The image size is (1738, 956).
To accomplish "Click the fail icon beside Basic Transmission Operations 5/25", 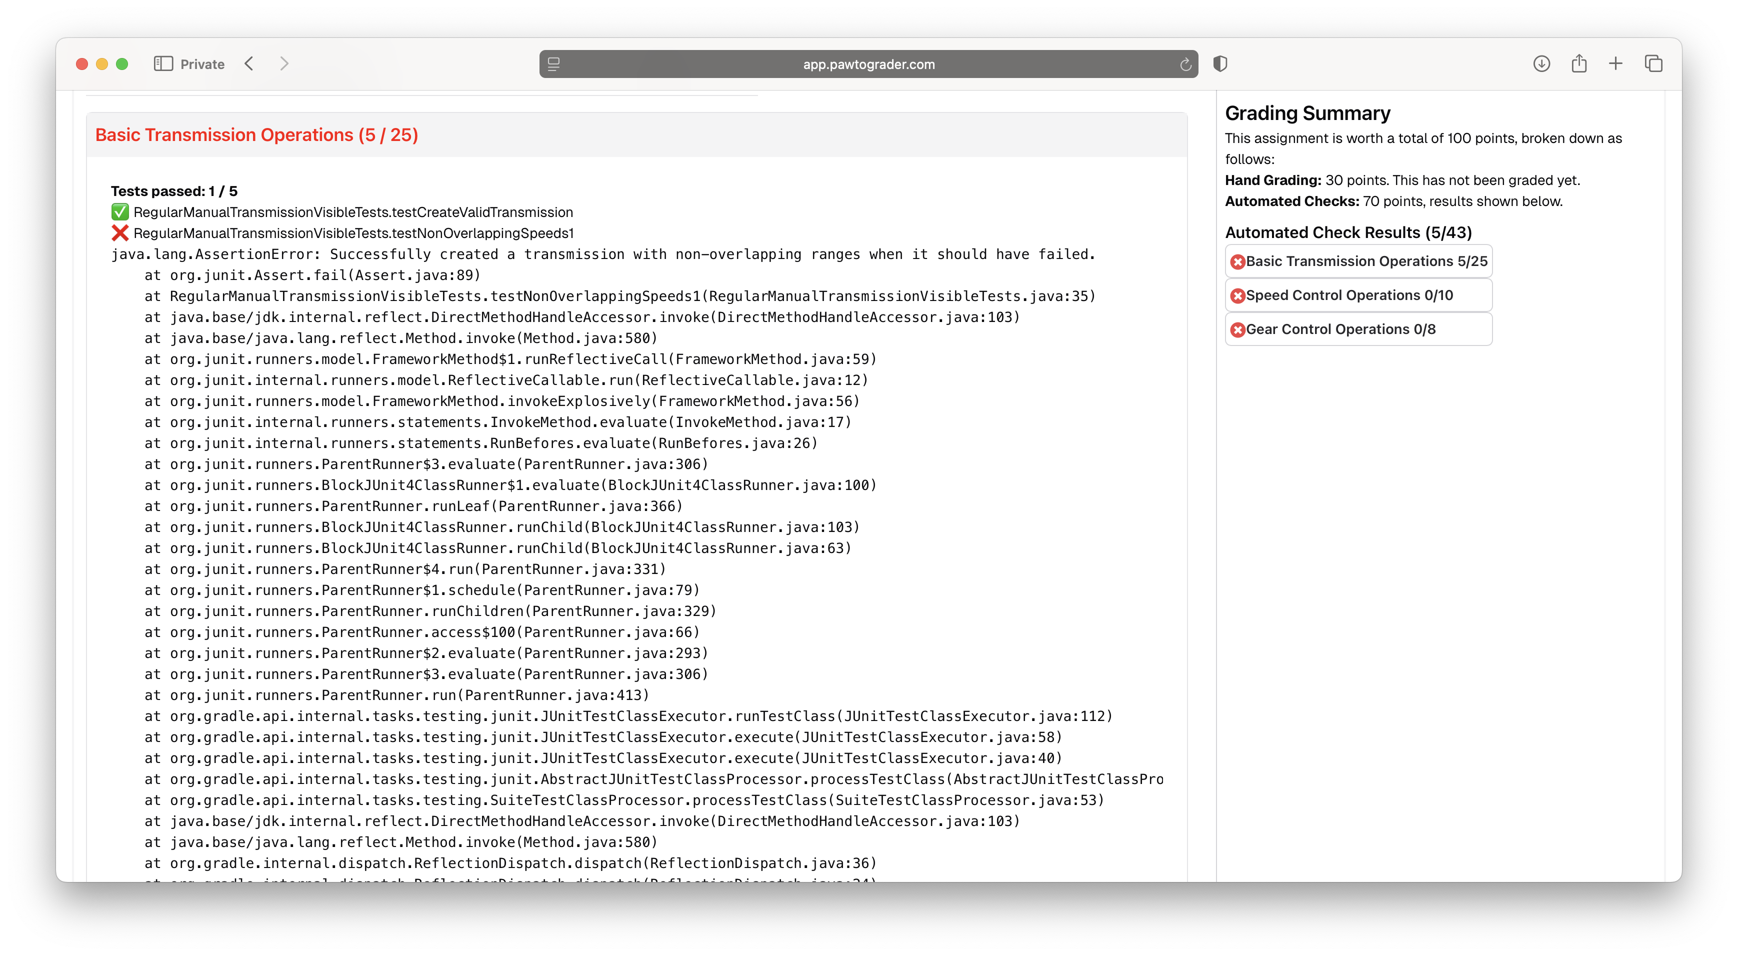I will click(x=1237, y=262).
